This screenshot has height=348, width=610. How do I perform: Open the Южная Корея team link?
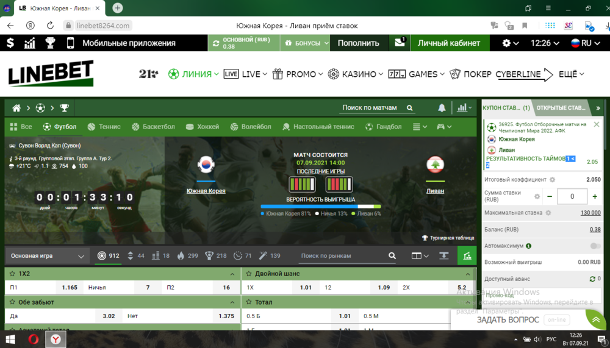206,191
